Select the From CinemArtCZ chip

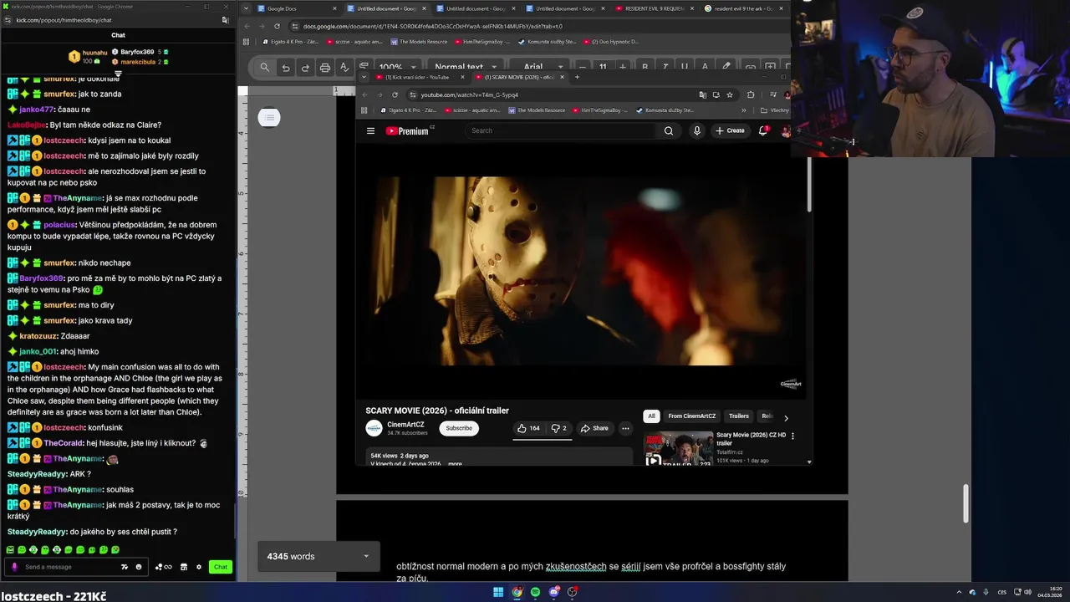tap(692, 416)
